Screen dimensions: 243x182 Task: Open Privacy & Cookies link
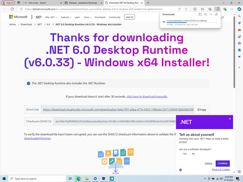tap(221, 169)
